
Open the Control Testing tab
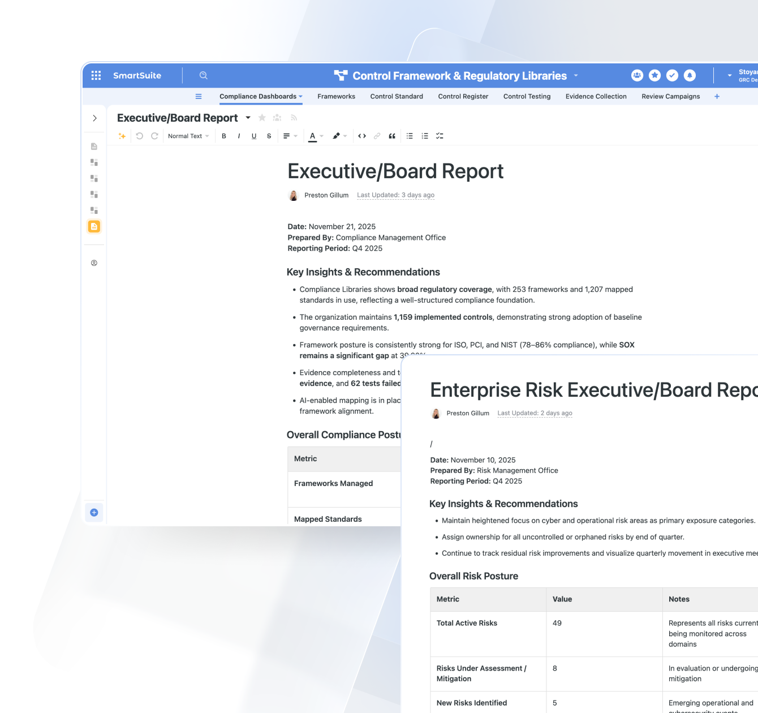[x=527, y=96]
